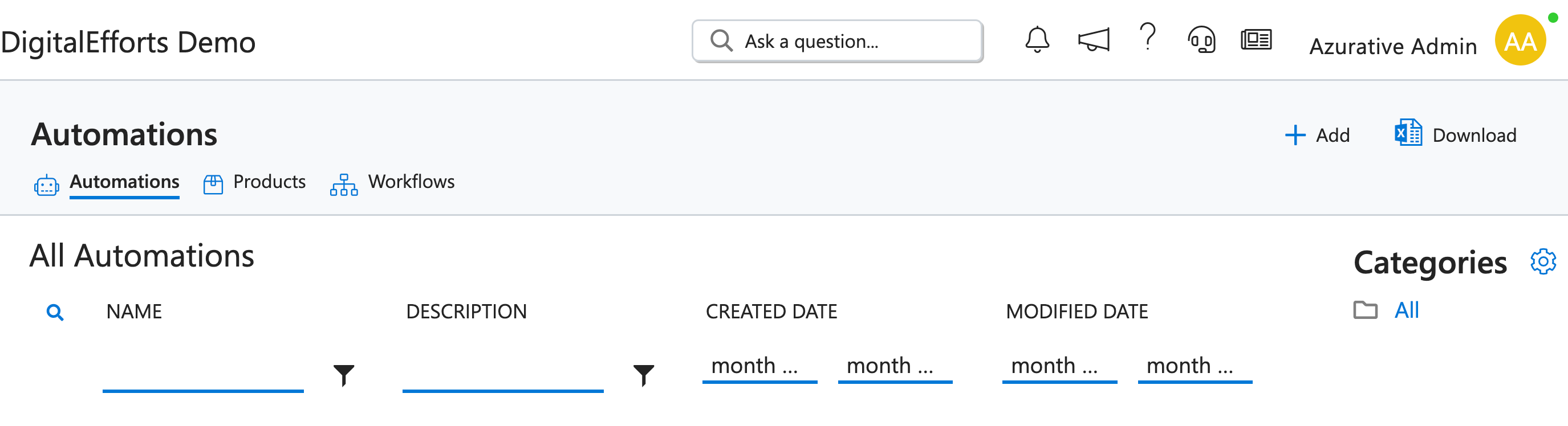1568x426 pixels.
Task: Open the news feed icon
Action: click(1256, 40)
